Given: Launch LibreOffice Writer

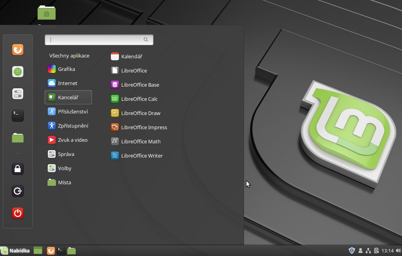Looking at the screenshot, I should (x=137, y=156).
